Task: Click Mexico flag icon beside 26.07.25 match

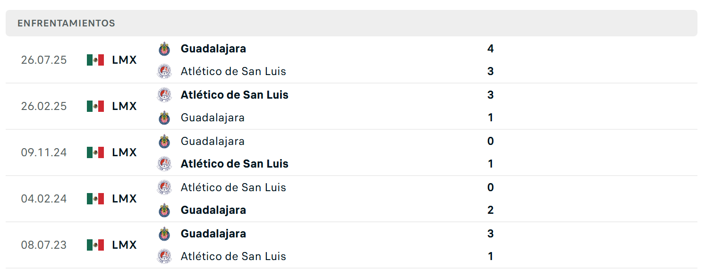Action: tap(95, 60)
